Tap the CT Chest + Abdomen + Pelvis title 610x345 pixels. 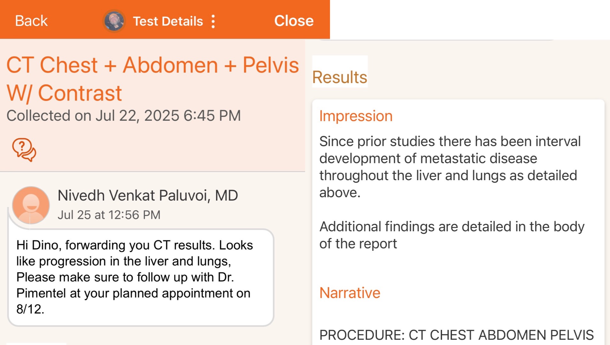pos(153,65)
